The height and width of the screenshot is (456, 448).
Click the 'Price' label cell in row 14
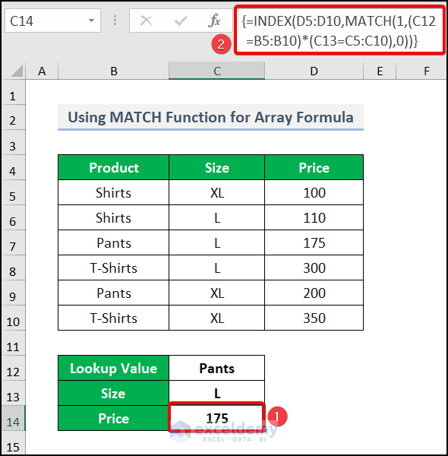(x=113, y=418)
